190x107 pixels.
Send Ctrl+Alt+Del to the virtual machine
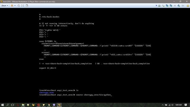[x=18, y=6]
